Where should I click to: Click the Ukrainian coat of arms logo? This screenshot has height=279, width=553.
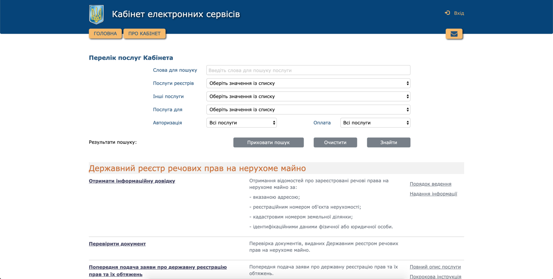(x=96, y=14)
